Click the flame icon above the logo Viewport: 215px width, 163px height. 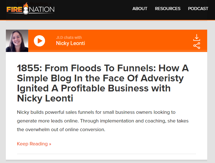pos(26,5)
